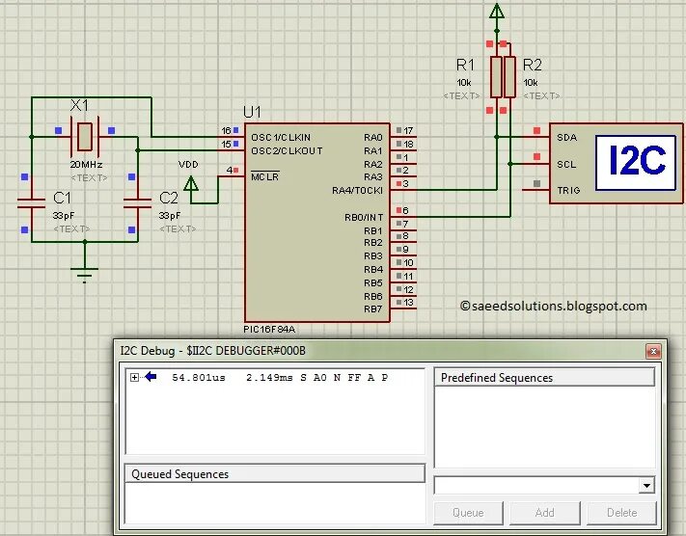Click the Predefined Sequences header
The height and width of the screenshot is (536, 686).
pyautogui.click(x=544, y=377)
